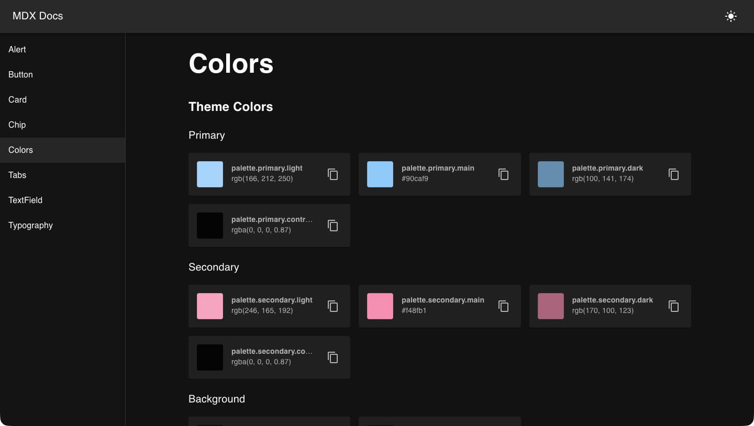Image resolution: width=754 pixels, height=426 pixels.
Task: Click the MDX Docs header title
Action: pyautogui.click(x=37, y=16)
